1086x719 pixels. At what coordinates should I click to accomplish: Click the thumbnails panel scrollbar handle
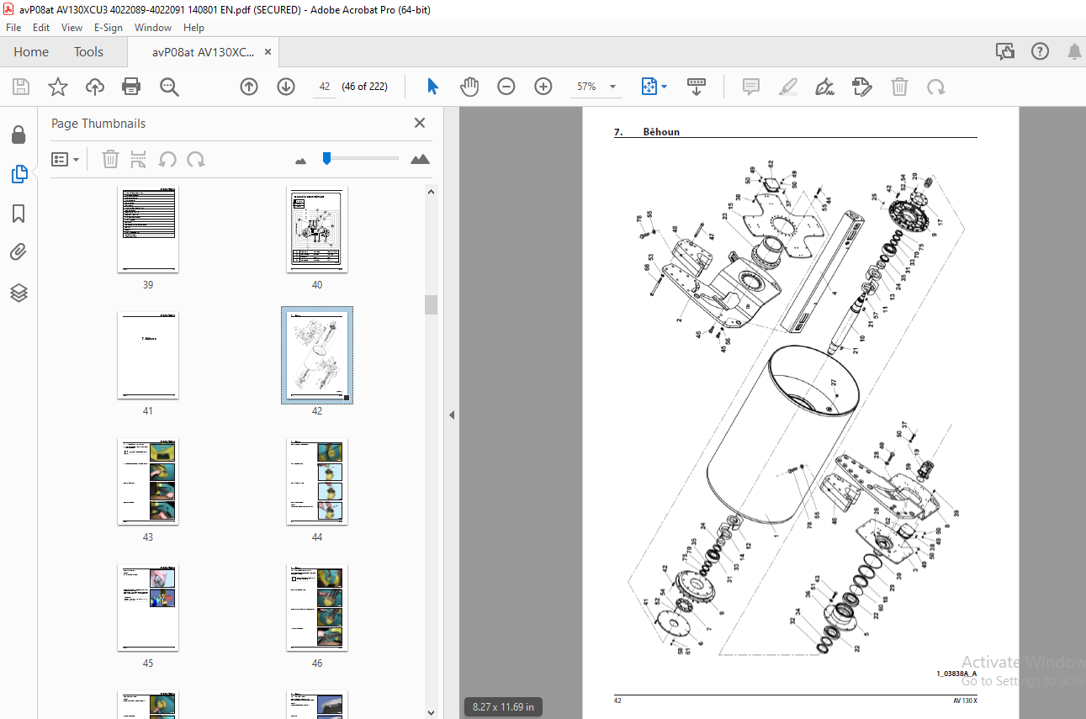point(431,304)
